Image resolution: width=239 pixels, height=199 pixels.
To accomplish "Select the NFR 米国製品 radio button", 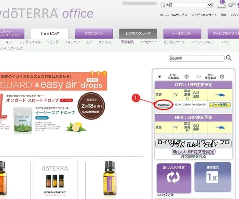I will pyautogui.click(x=199, y=76).
